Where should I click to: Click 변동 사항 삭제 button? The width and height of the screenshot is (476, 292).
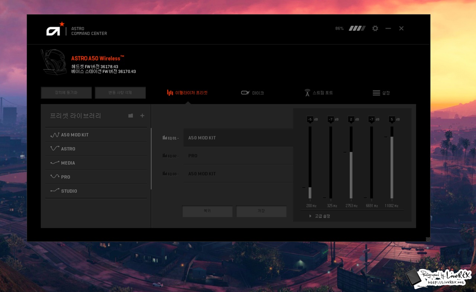120,93
